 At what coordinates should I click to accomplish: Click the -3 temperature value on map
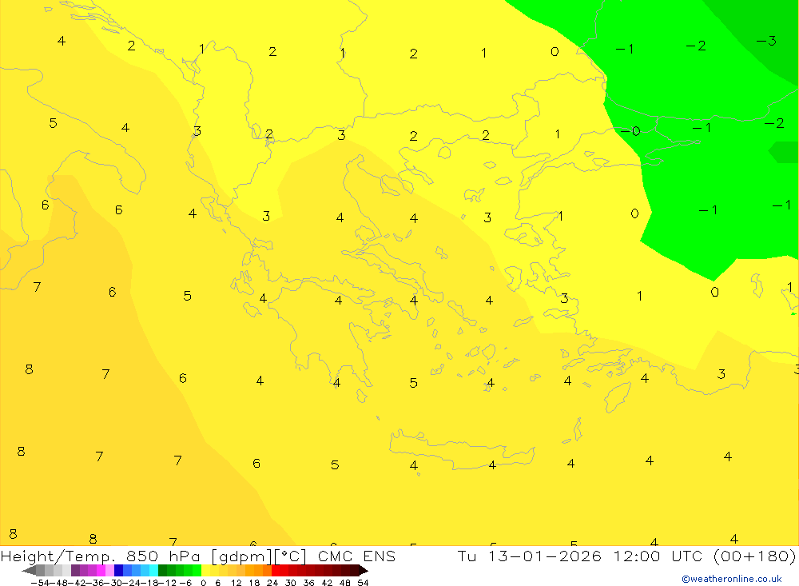coord(766,41)
